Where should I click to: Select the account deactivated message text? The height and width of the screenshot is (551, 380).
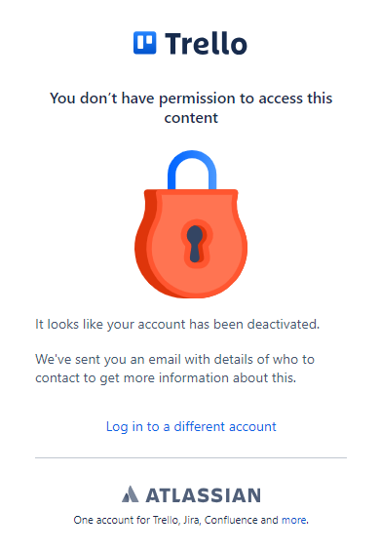177,325
